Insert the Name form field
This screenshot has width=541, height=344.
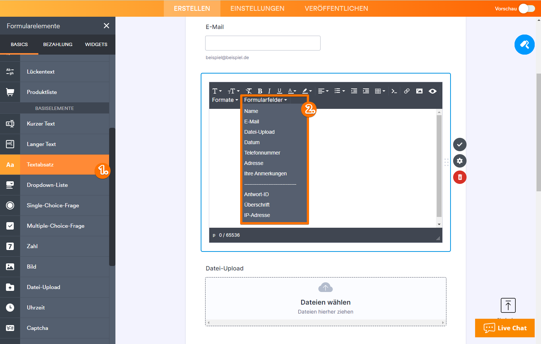[x=275, y=111]
